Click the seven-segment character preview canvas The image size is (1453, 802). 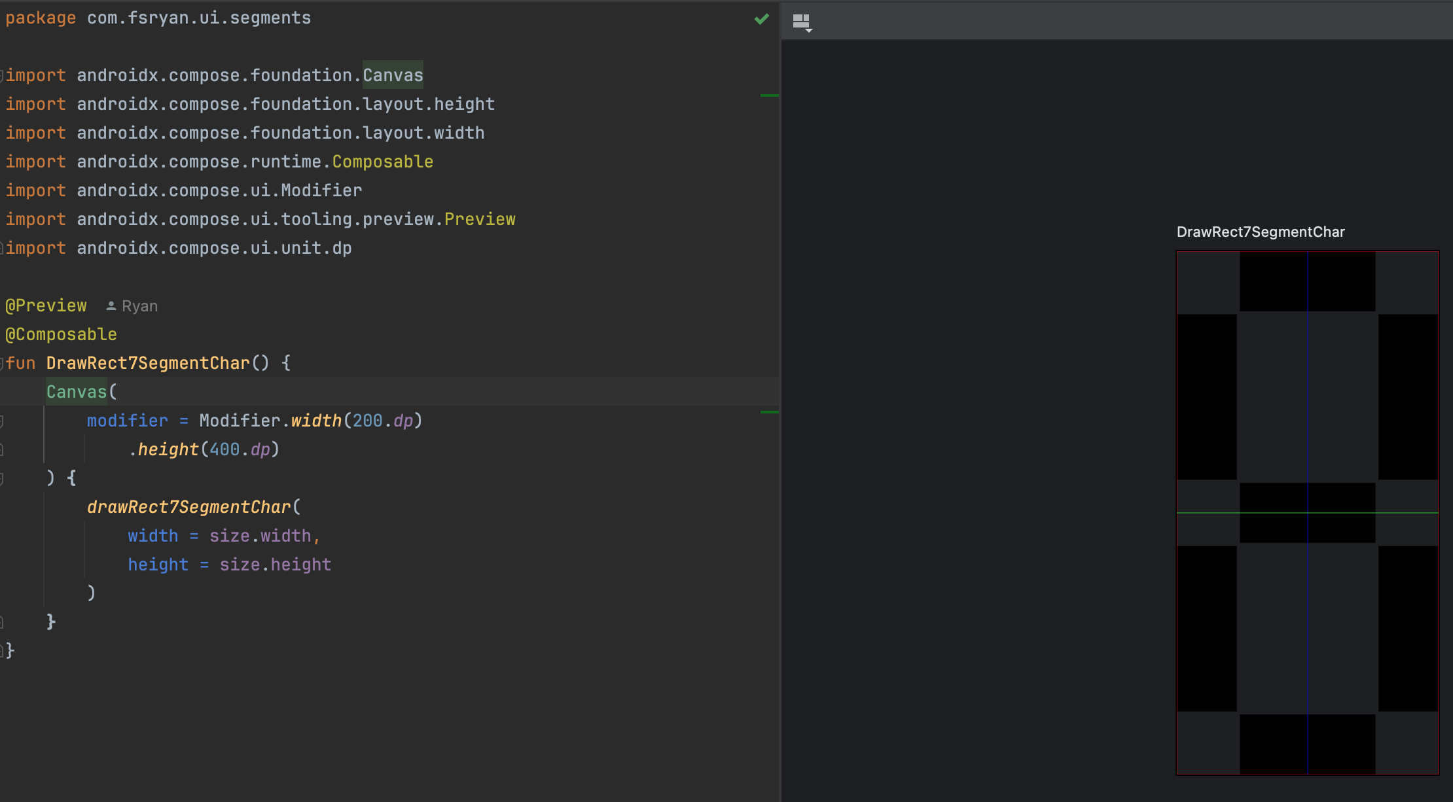tap(1307, 513)
